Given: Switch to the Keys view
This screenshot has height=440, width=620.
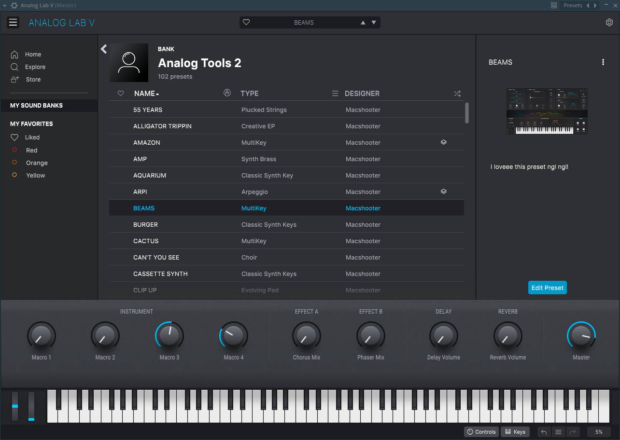Looking at the screenshot, I should (515, 432).
